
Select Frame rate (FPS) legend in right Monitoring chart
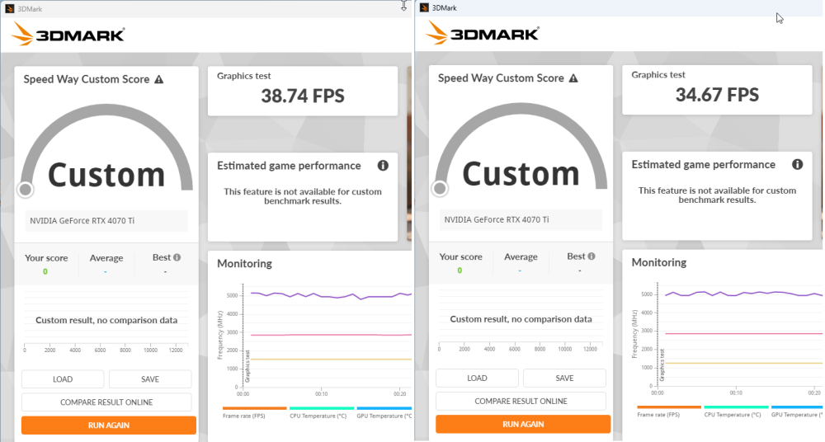[669, 412]
